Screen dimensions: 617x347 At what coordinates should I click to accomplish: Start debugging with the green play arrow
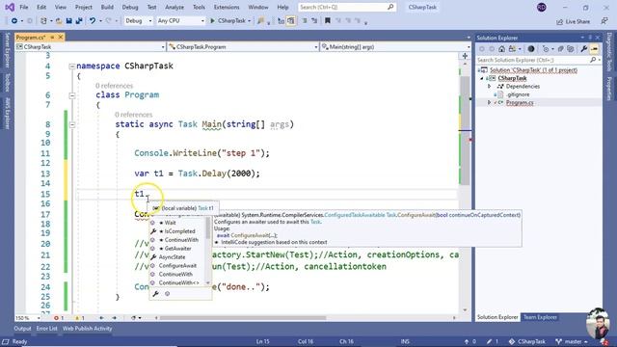[x=212, y=21]
